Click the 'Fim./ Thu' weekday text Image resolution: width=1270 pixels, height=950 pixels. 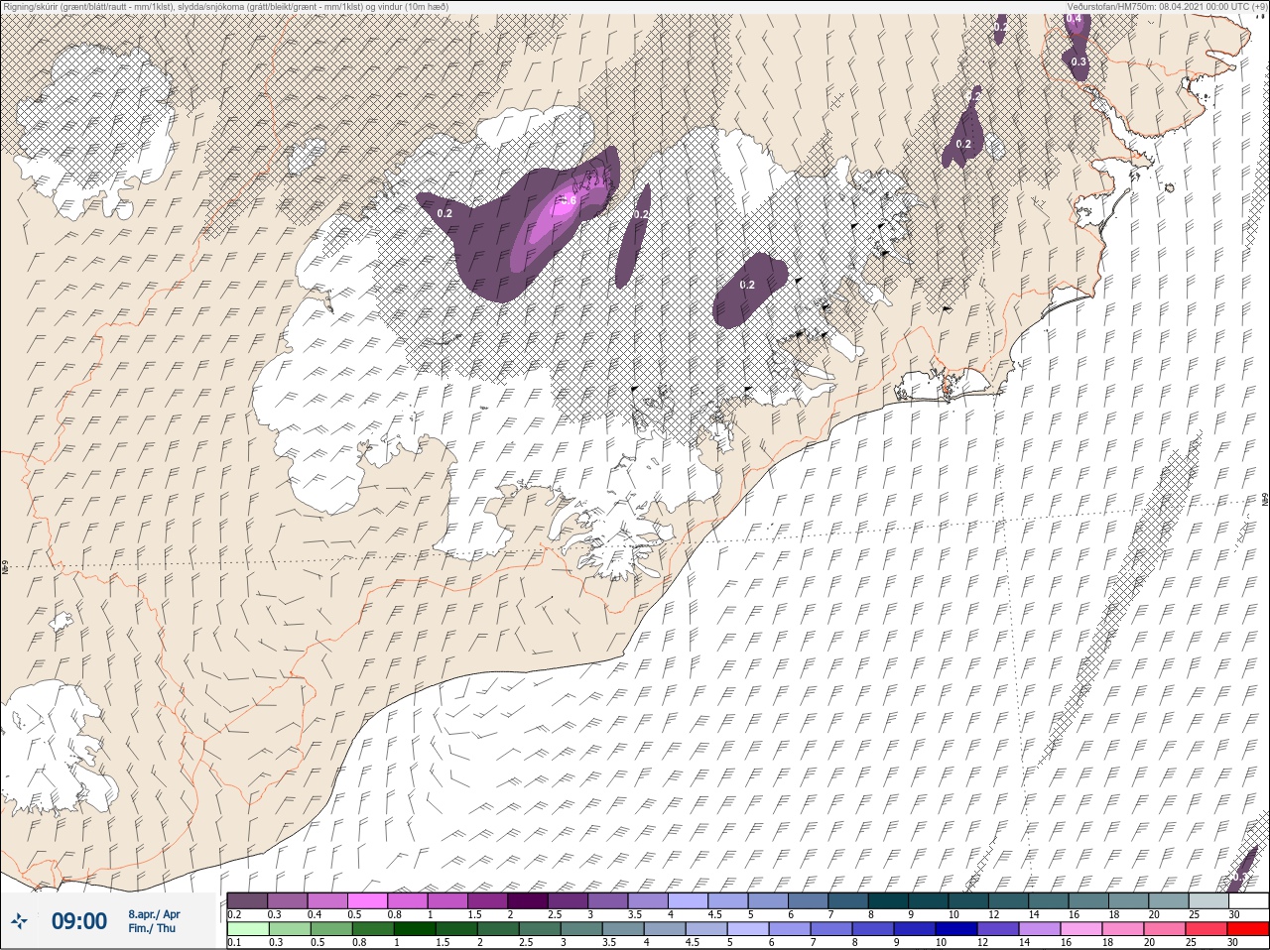coord(152,928)
